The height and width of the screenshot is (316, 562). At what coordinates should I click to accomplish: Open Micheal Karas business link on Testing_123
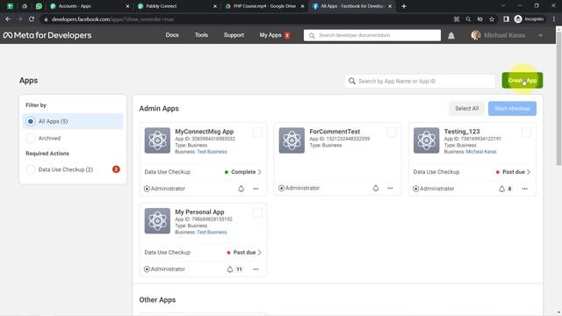(x=481, y=152)
